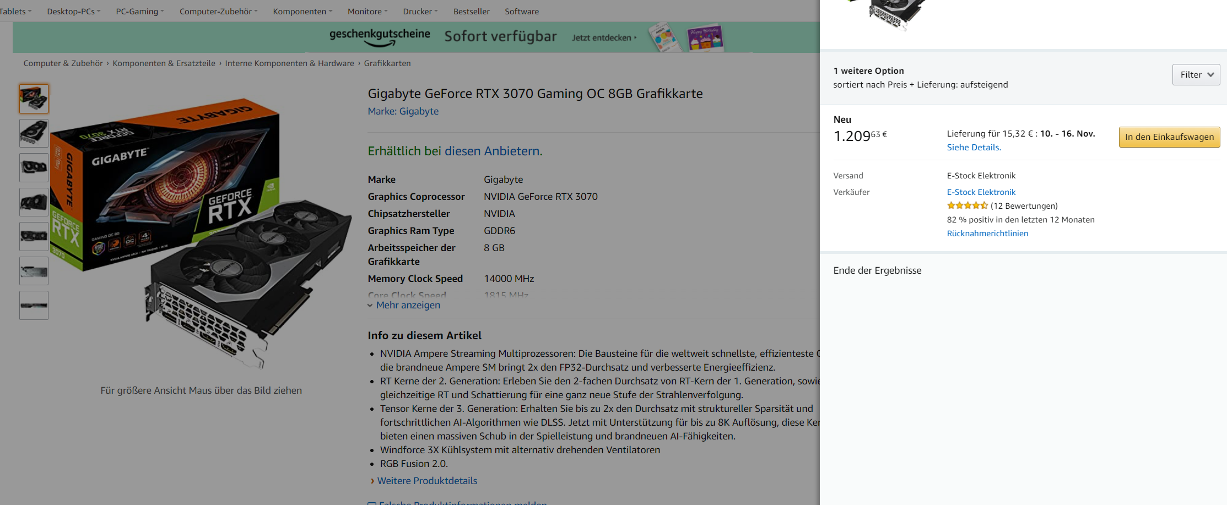Click 'sortiert nach Preis + Lieferung: aufsteigend'
The width and height of the screenshot is (1227, 505).
(x=920, y=84)
